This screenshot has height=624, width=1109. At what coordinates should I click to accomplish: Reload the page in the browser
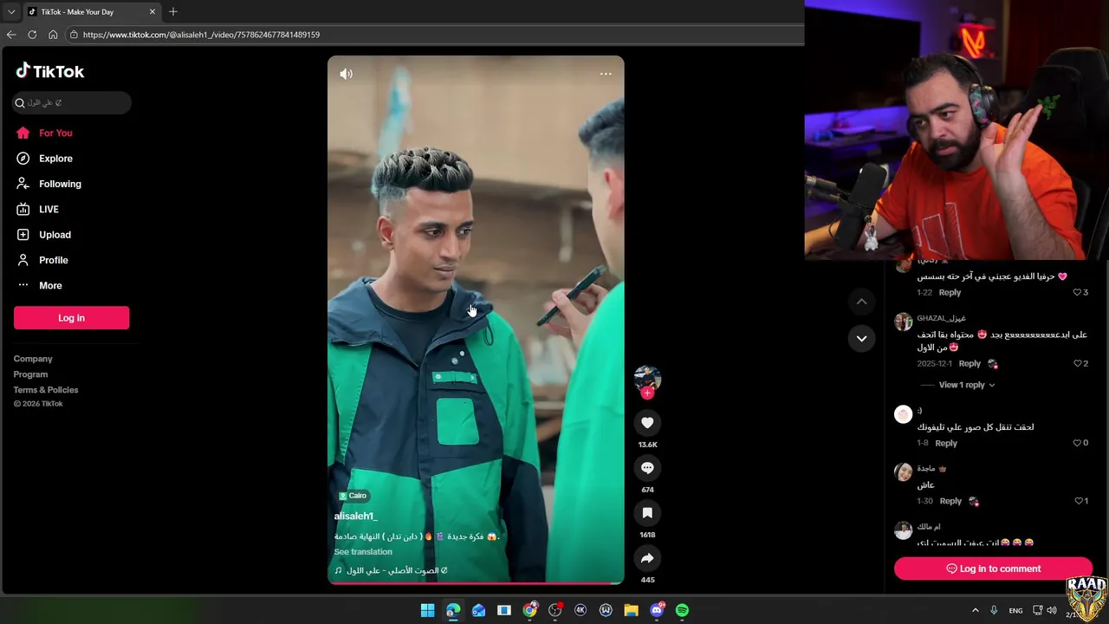coord(32,35)
